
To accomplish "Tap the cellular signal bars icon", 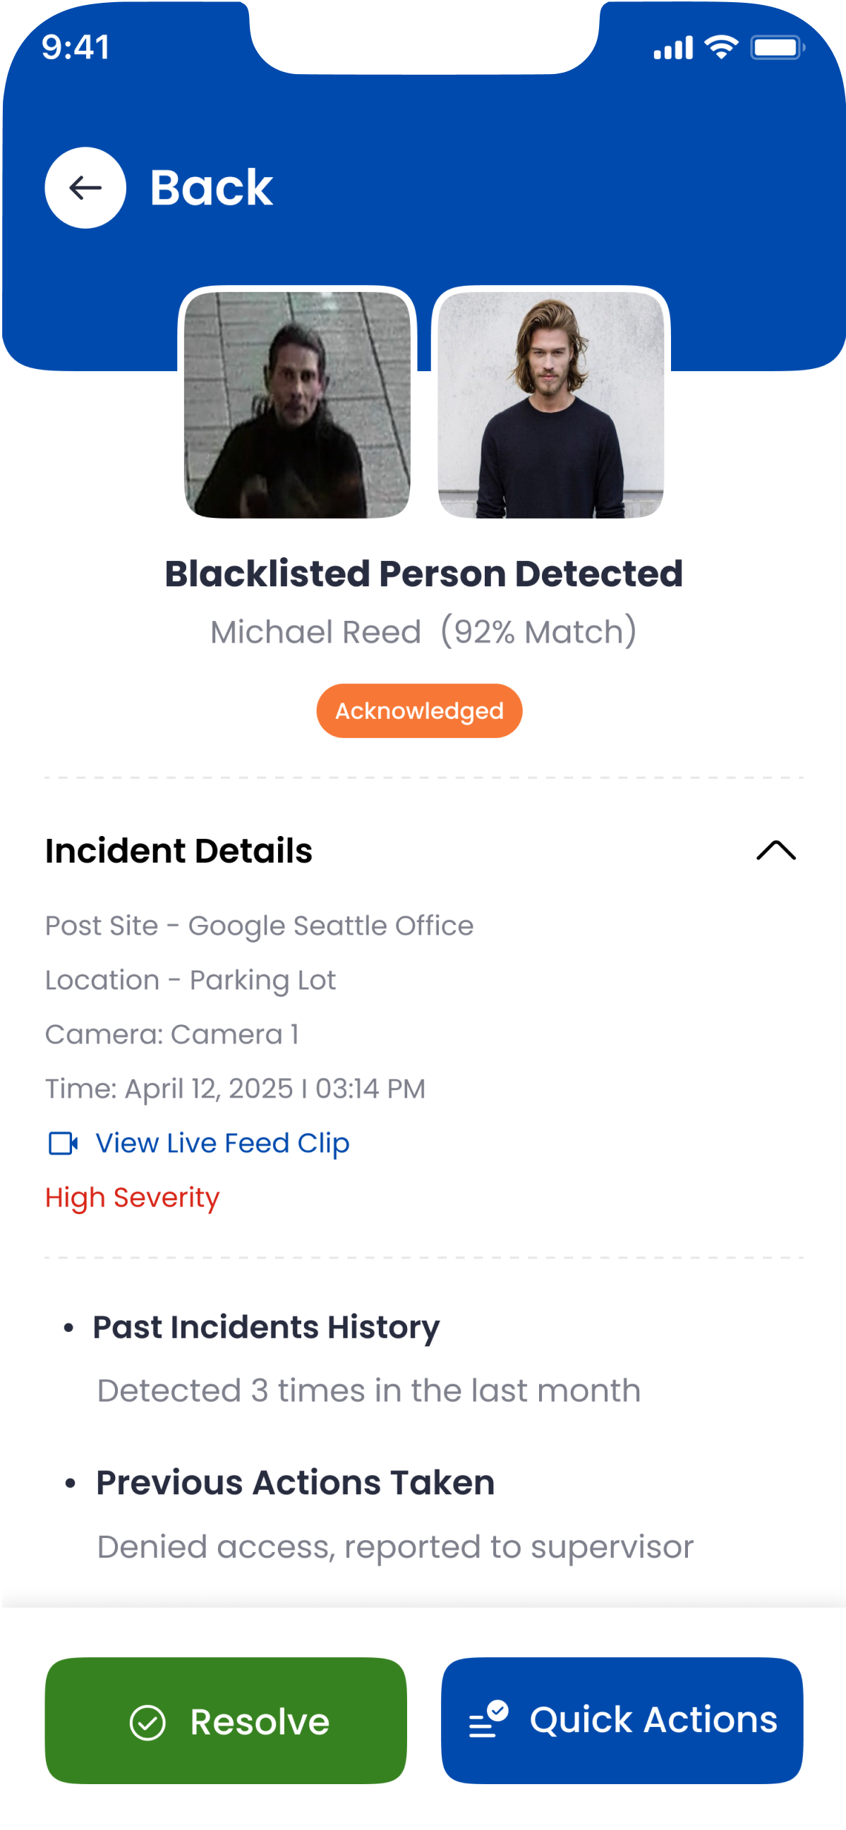I will point(672,48).
